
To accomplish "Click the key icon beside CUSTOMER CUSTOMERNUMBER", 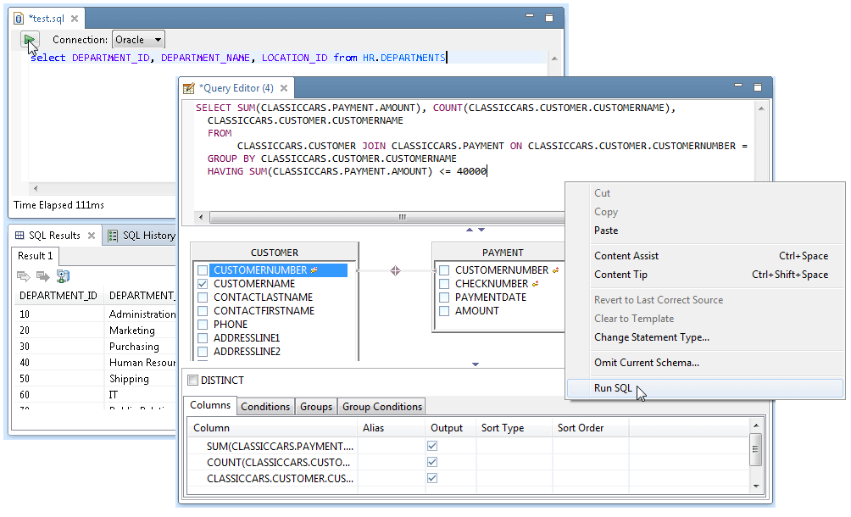I will 314,270.
